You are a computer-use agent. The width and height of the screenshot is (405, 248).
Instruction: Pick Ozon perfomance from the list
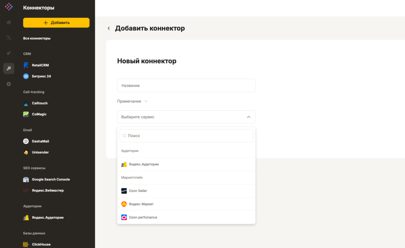tap(143, 218)
